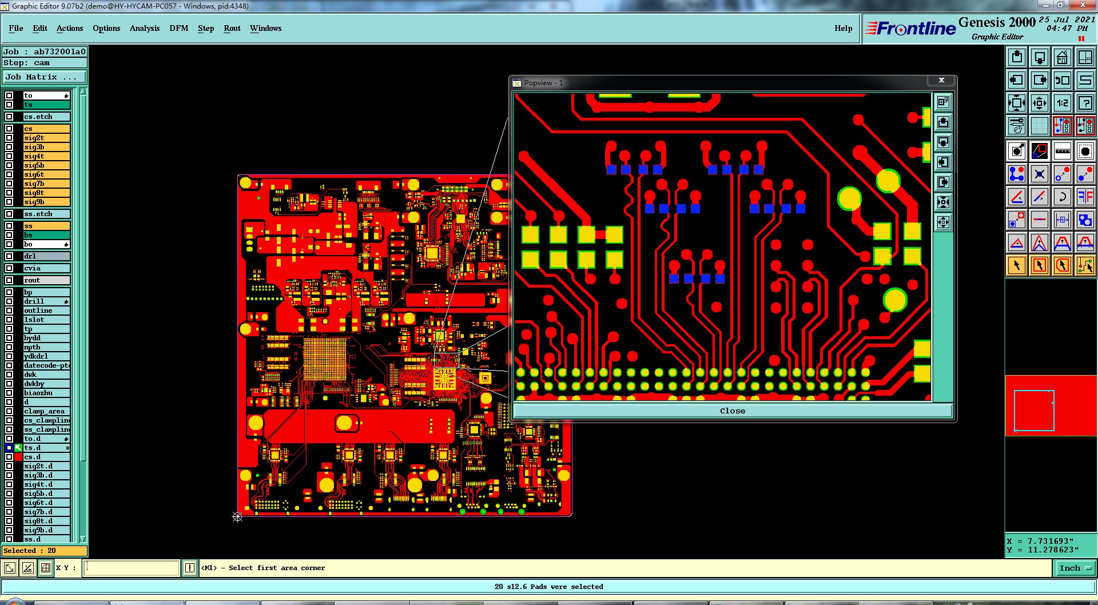Open the Rout menu
Viewport: 1098px width, 605px height.
(232, 28)
